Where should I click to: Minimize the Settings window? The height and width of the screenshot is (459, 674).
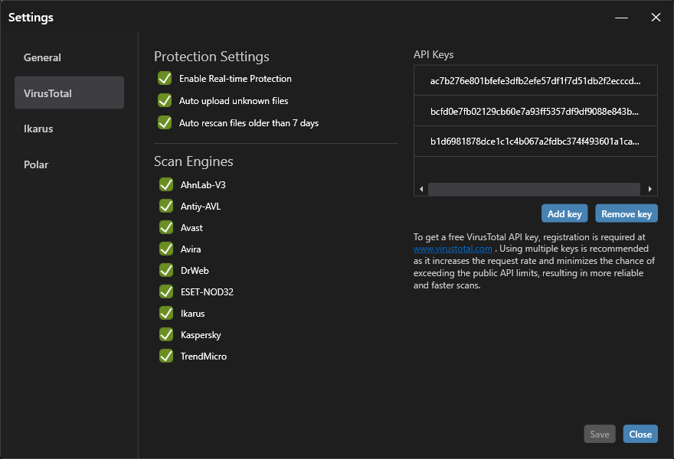pyautogui.click(x=622, y=18)
